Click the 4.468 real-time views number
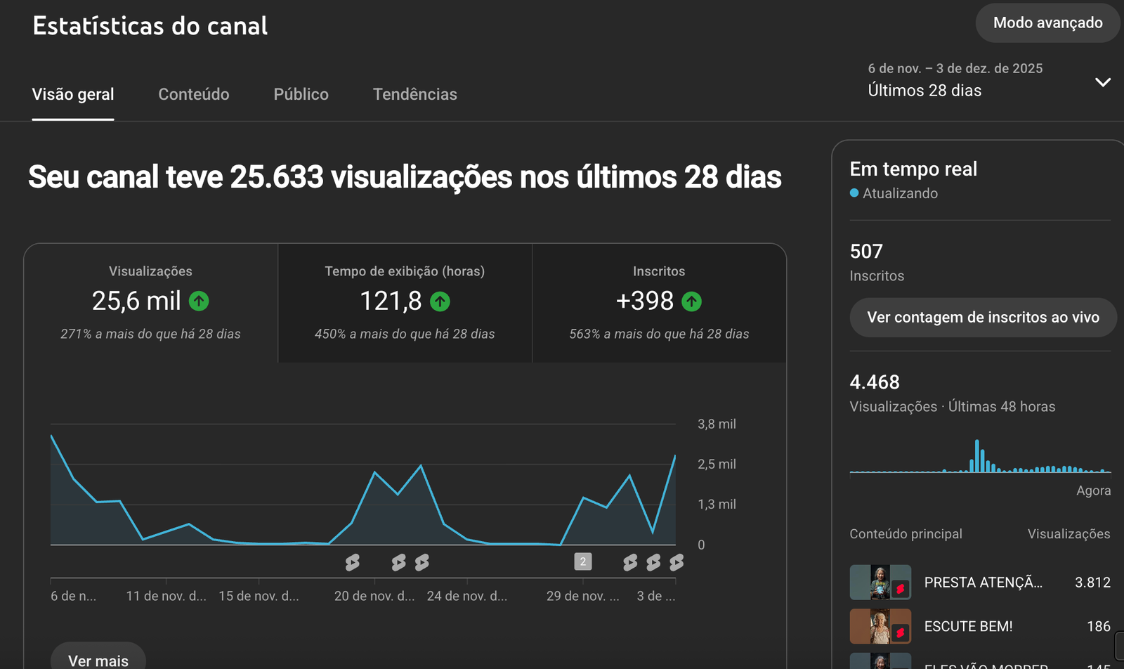 [x=875, y=382]
